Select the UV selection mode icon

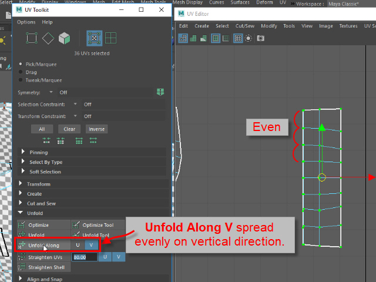pyautogui.click(x=93, y=38)
